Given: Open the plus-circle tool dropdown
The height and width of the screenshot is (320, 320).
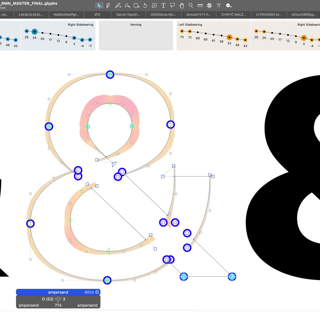Looking at the screenshot, I should click(228, 6).
